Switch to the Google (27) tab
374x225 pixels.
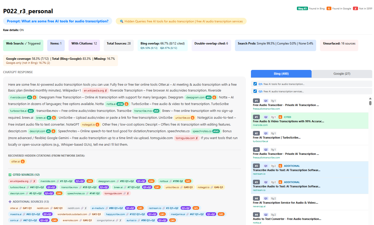click(342, 74)
